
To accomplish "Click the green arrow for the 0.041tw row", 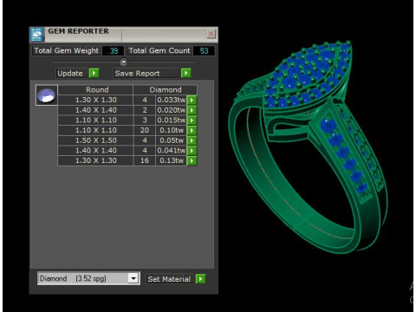I will click(x=192, y=151).
